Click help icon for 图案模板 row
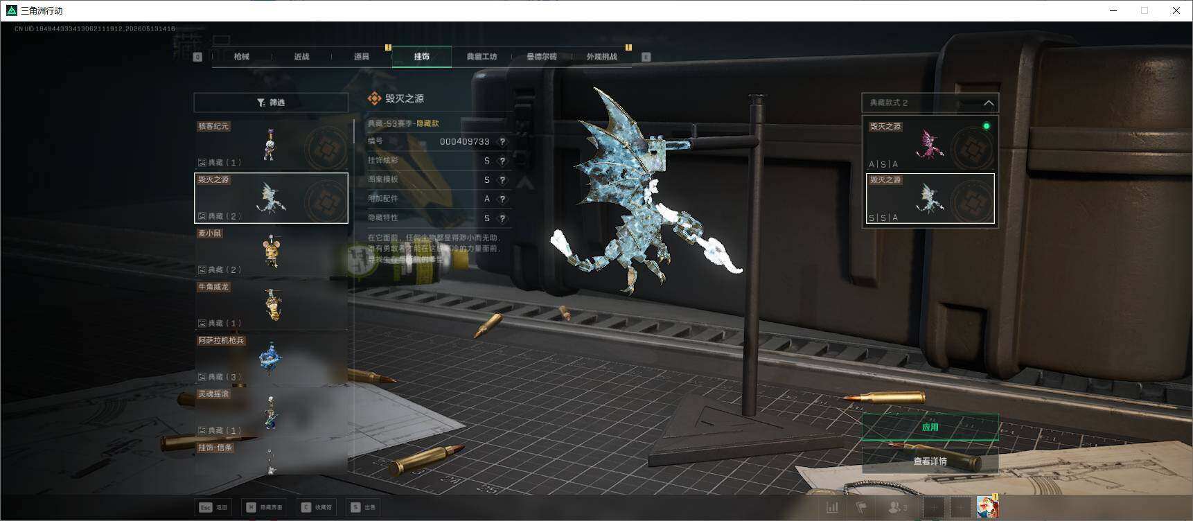The height and width of the screenshot is (521, 1193). 502,180
